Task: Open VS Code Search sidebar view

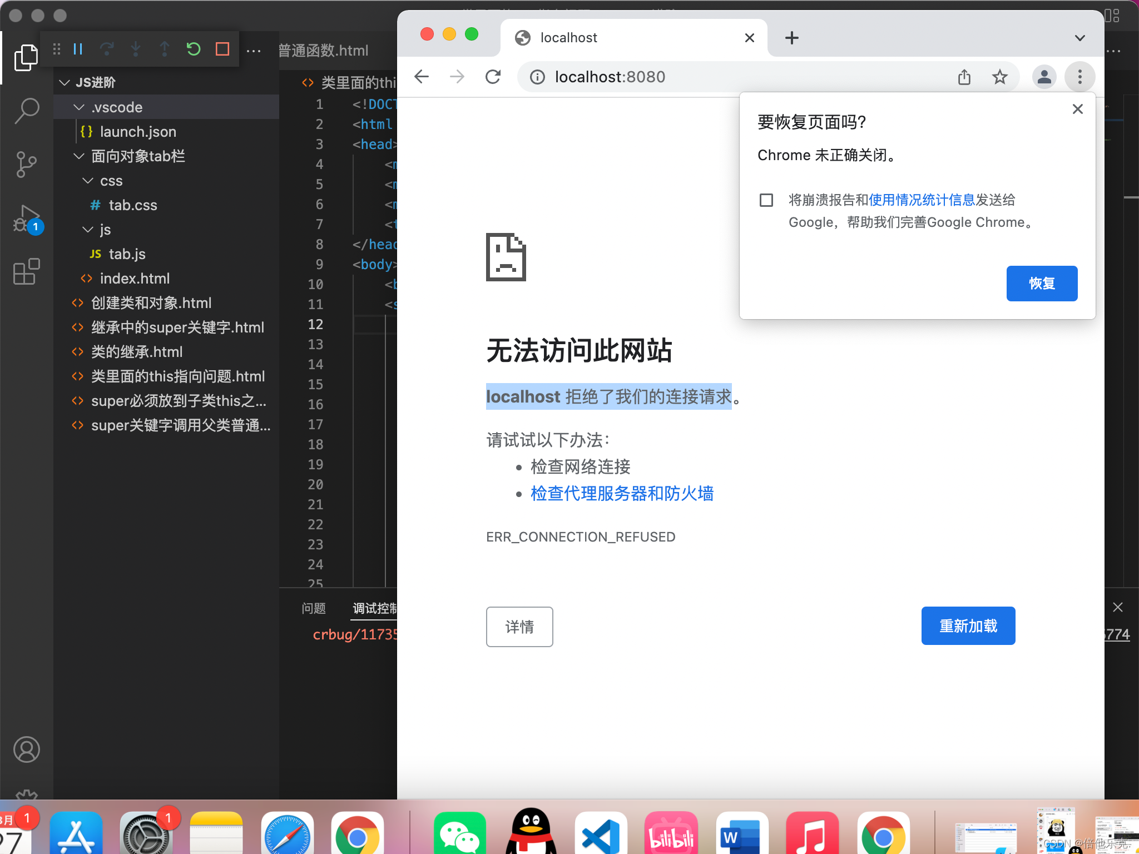Action: click(x=26, y=111)
